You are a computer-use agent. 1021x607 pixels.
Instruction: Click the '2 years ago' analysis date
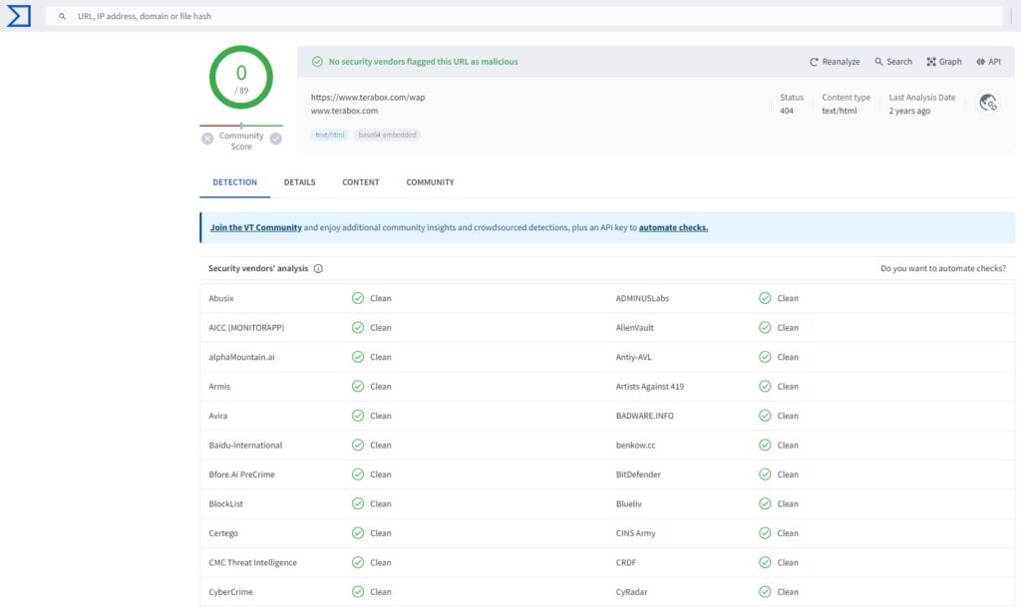pyautogui.click(x=909, y=112)
